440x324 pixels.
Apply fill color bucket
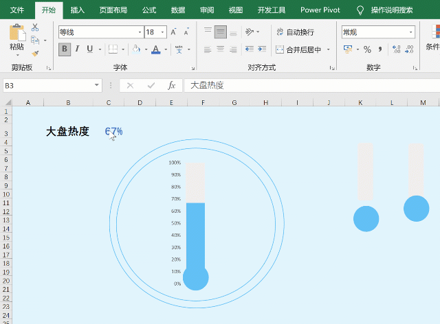[136, 49]
